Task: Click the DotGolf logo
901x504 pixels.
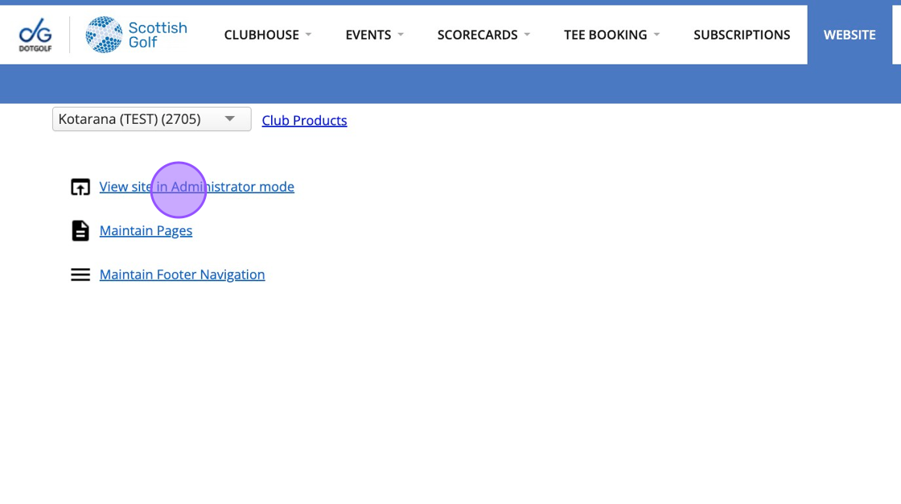Action: 35,35
